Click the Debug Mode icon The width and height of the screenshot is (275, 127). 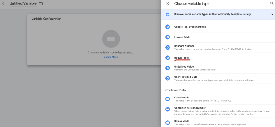(168, 122)
